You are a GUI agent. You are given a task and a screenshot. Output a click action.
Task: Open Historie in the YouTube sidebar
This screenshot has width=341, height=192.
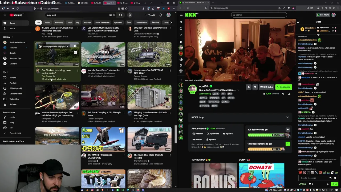(x=13, y=78)
